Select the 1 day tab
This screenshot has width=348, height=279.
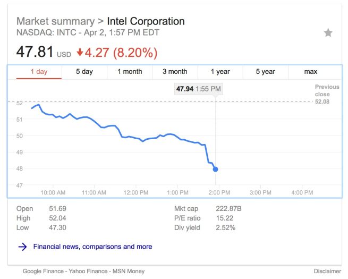pos(39,72)
